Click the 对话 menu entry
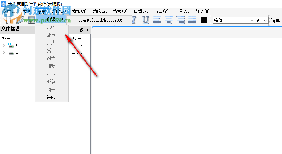Image resolution: width=282 pixels, height=154 pixels. pos(51,58)
